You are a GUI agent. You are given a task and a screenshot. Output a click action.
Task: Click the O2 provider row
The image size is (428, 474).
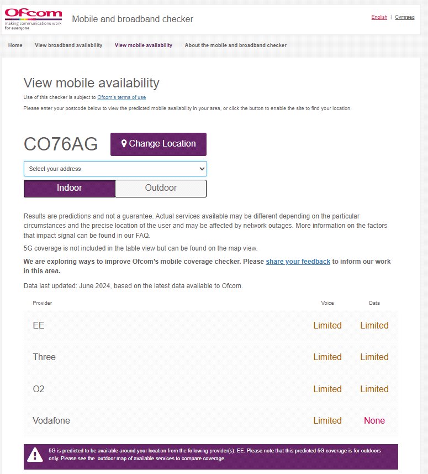(210, 389)
